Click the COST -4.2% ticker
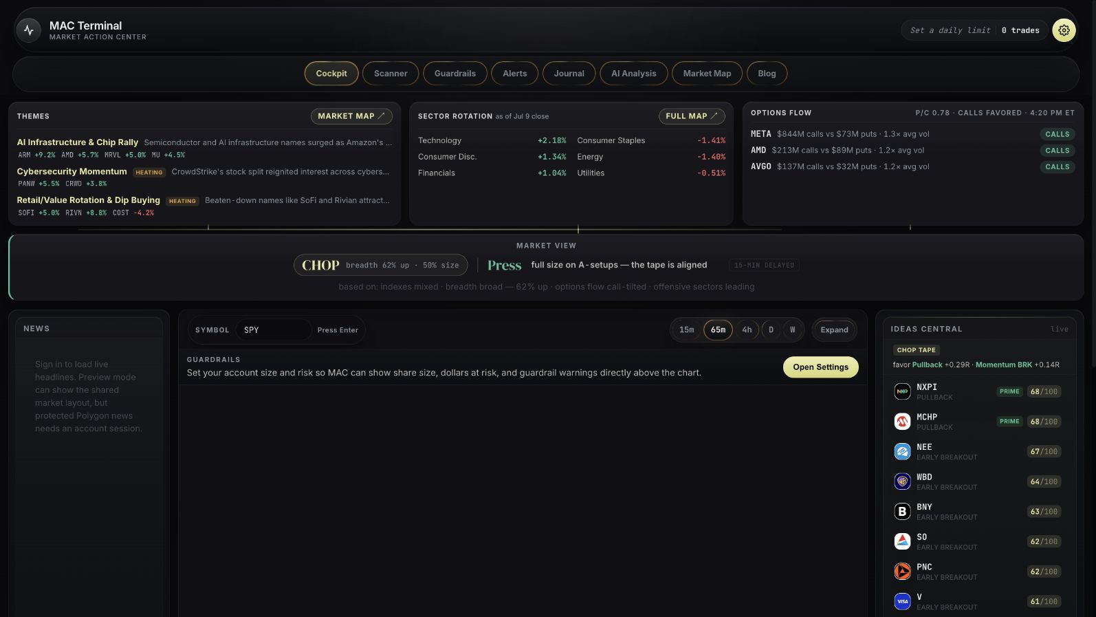This screenshot has width=1096, height=617. 133,213
